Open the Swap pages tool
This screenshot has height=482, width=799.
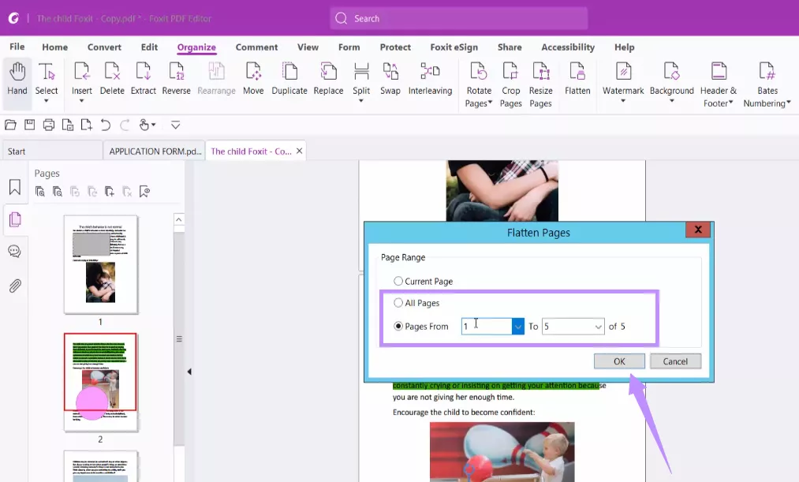[x=390, y=79]
